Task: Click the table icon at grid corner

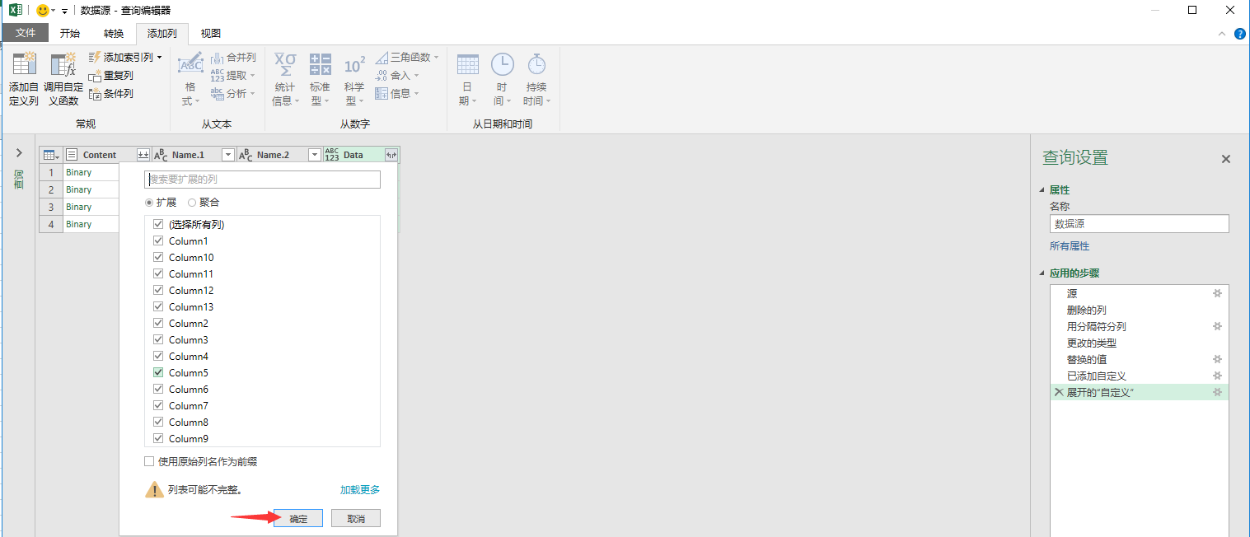Action: click(50, 155)
